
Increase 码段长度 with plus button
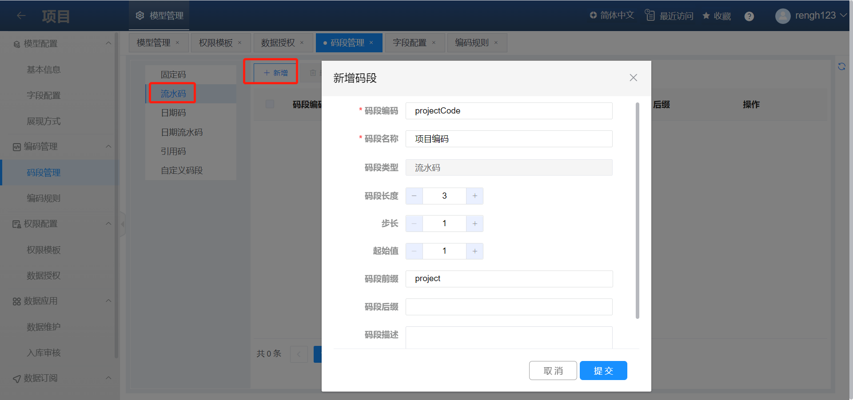pyautogui.click(x=474, y=196)
